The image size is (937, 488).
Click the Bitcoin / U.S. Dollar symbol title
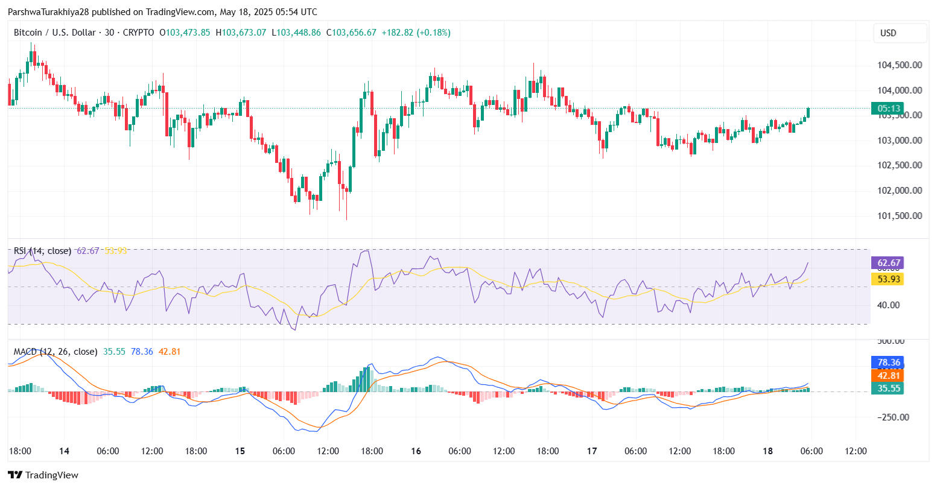pyautogui.click(x=54, y=33)
